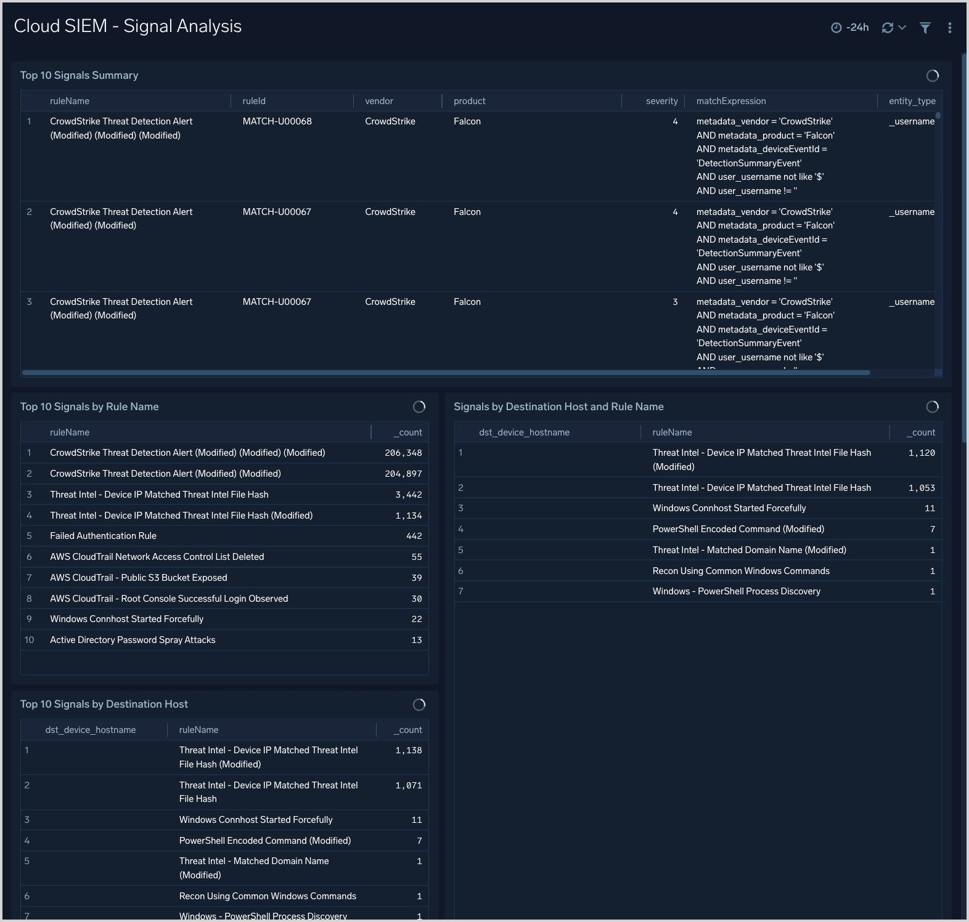Select Active Directory Password Spray Attacks row
The image size is (969, 922).
tap(133, 640)
